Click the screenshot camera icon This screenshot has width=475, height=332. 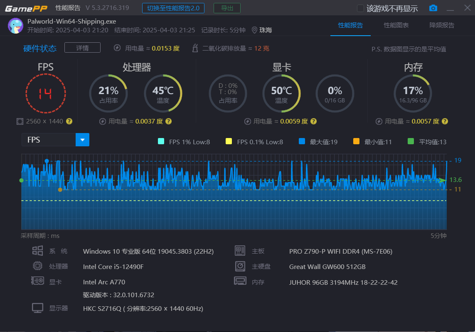(433, 8)
